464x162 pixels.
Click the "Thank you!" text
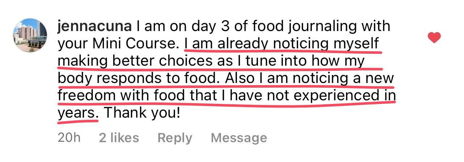coord(142,113)
